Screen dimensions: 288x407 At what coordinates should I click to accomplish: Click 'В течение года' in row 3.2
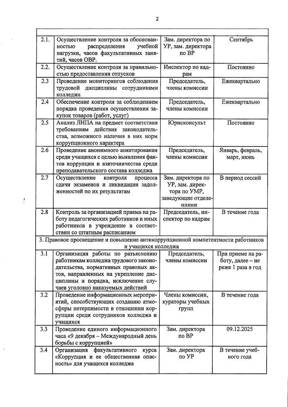241,295
